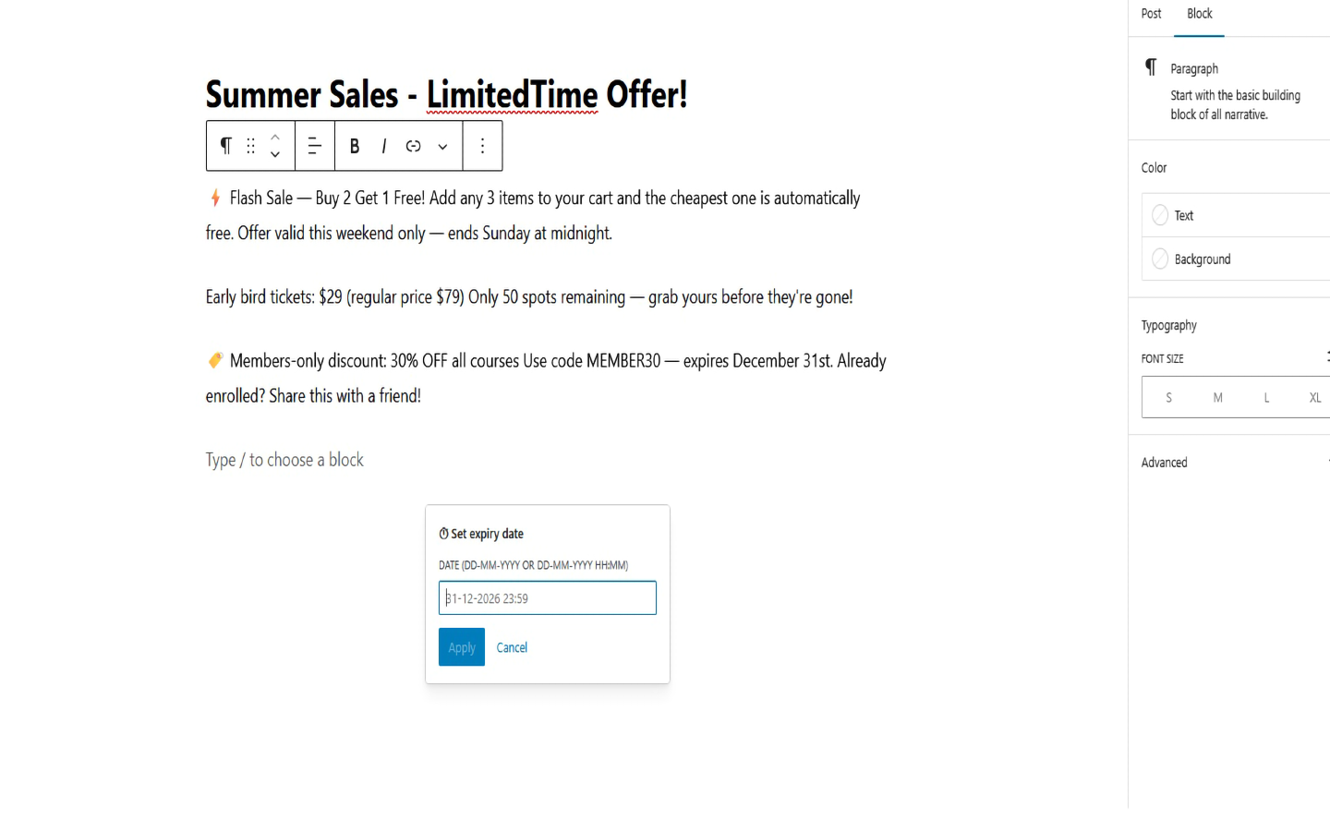Select the Small font size
Screen dimensions: 1330x831
pyautogui.click(x=1168, y=397)
